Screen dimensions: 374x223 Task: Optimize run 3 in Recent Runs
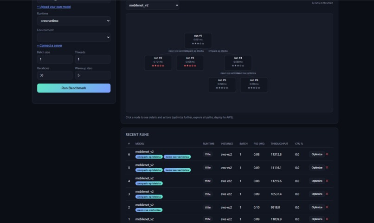(x=317, y=194)
